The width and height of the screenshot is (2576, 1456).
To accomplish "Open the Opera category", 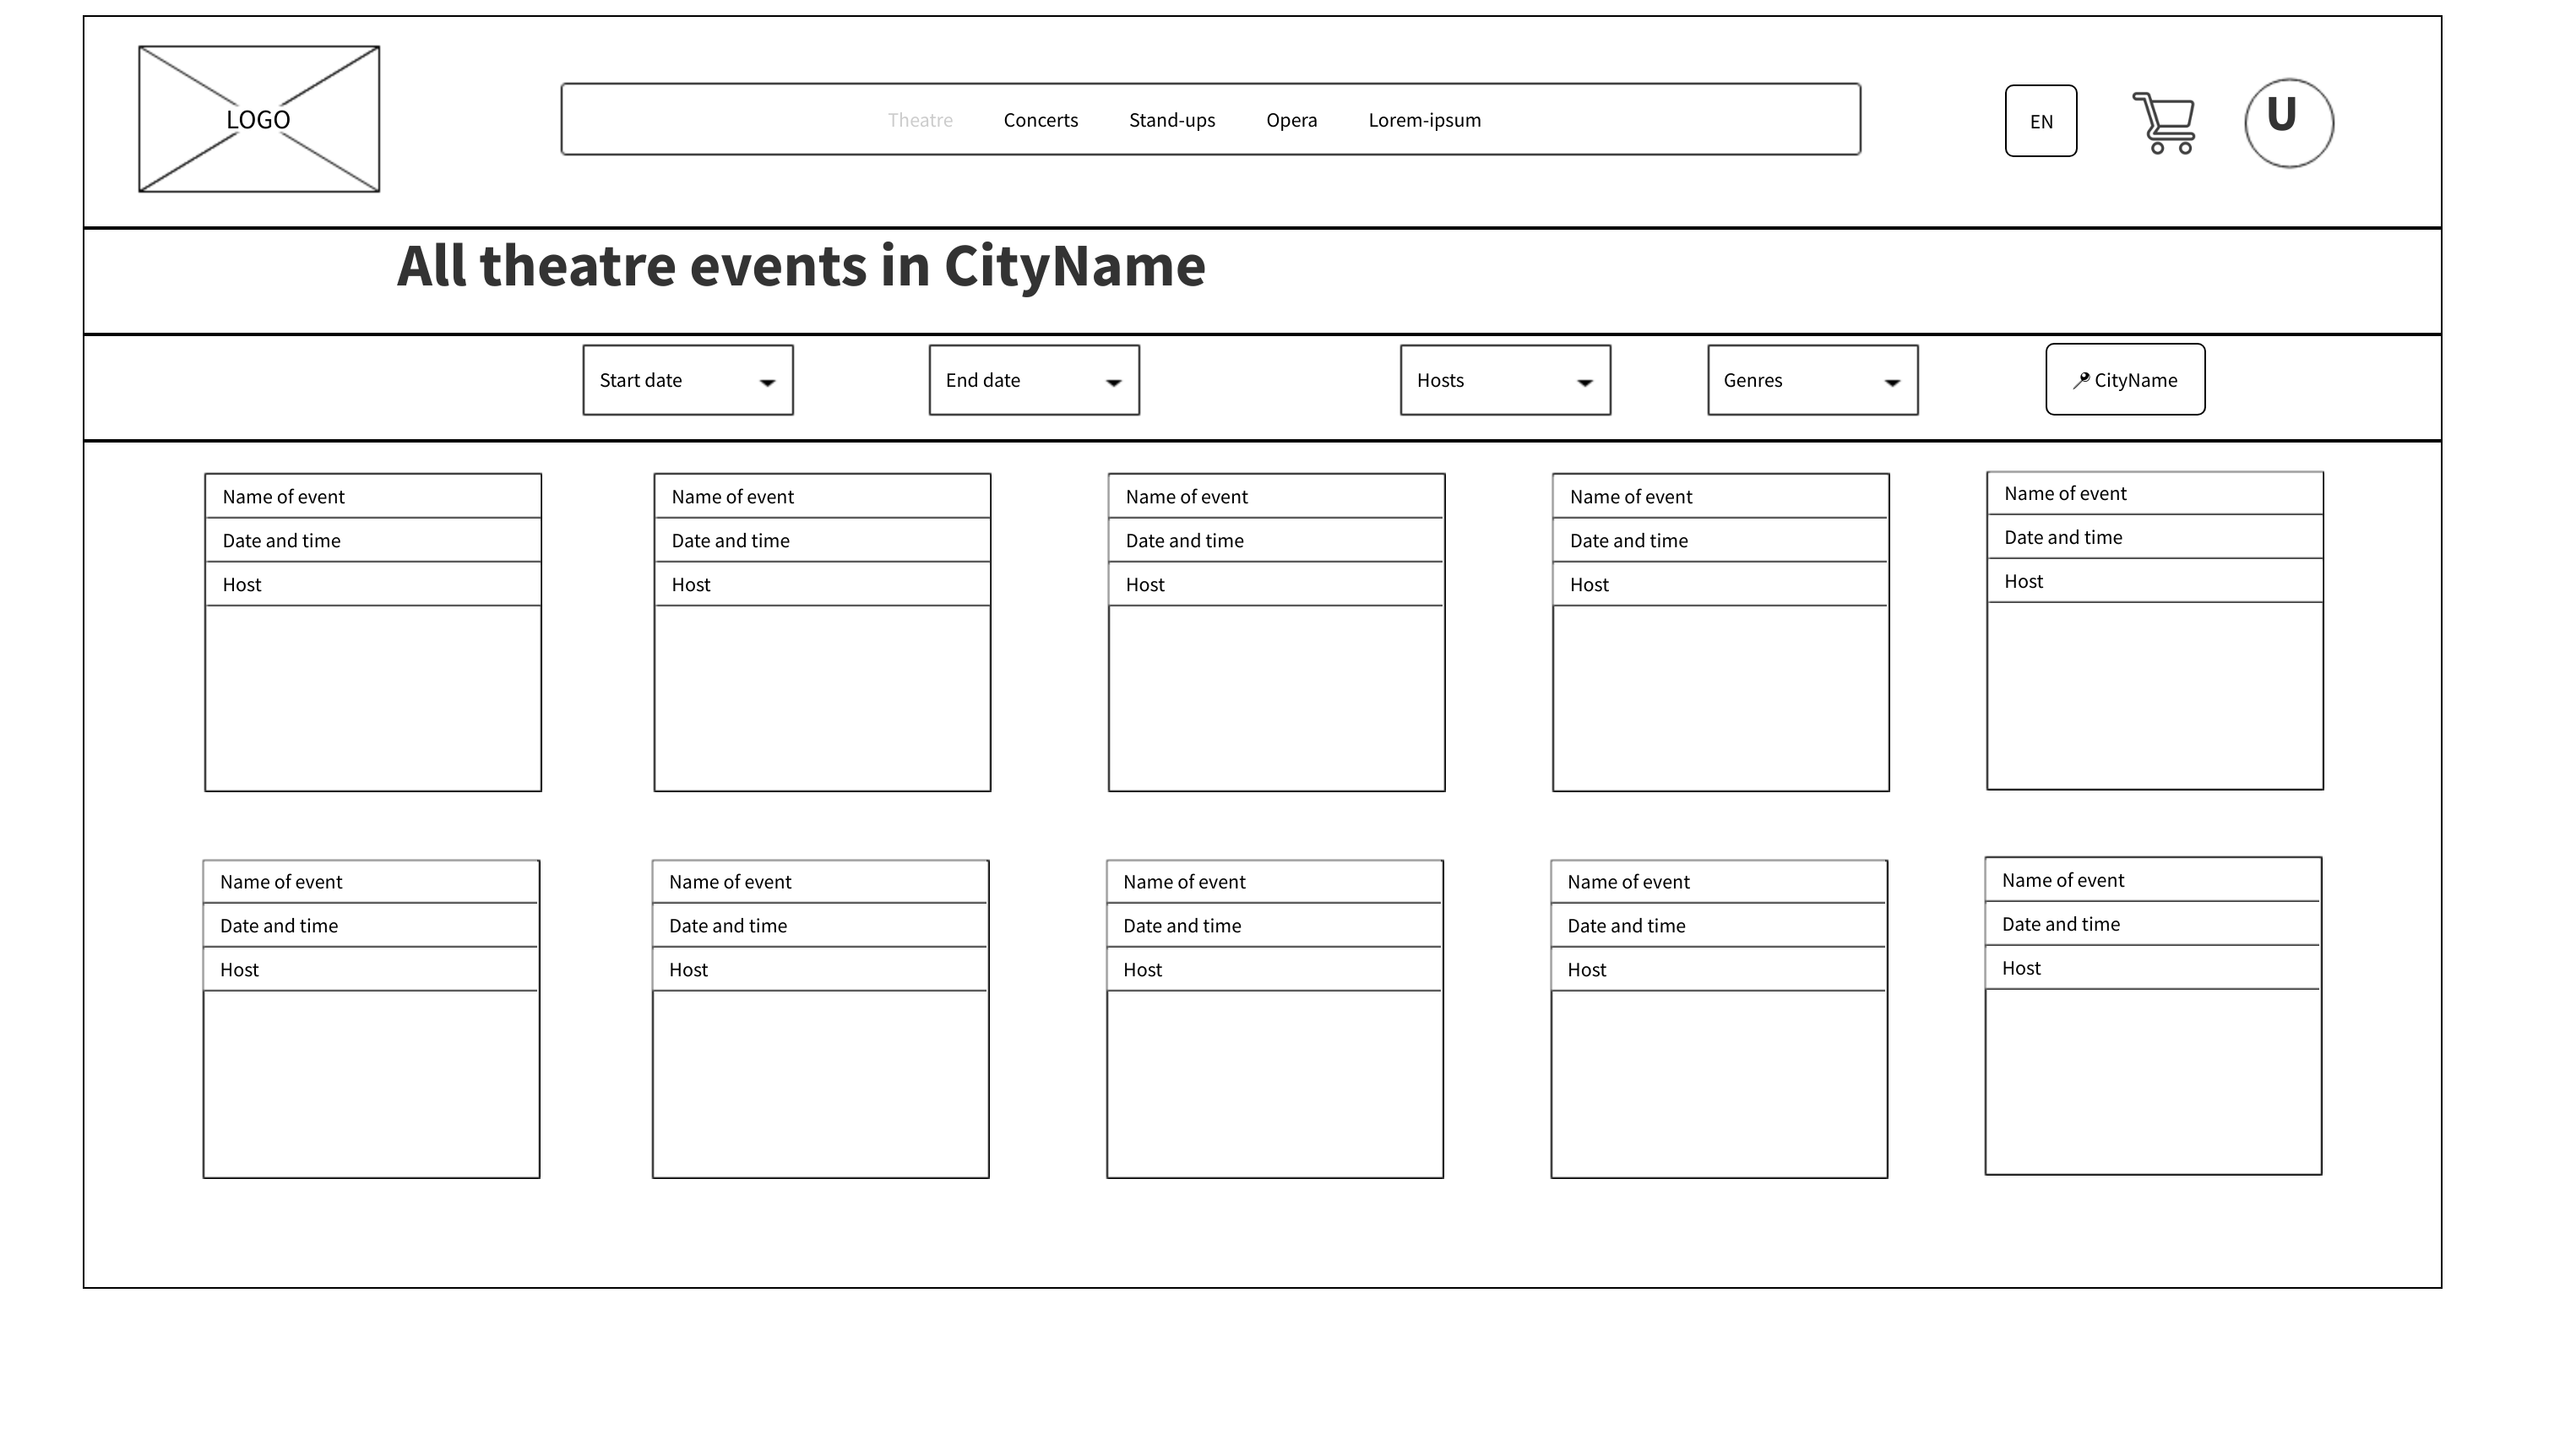I will click(1292, 120).
